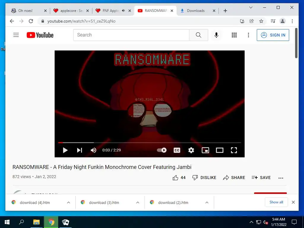Screen dimensions: 304x228
Task: Share this page icon in toolbar
Action: 252,21
